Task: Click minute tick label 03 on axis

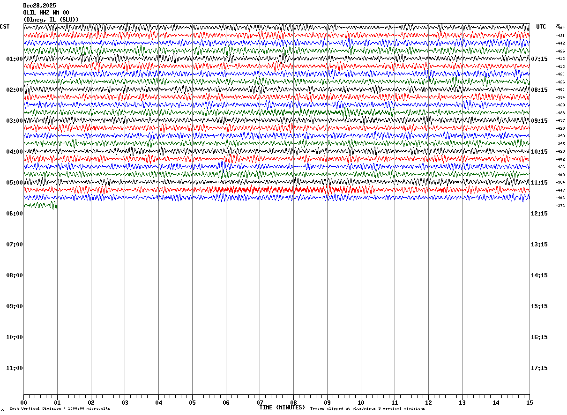Action: point(125,402)
